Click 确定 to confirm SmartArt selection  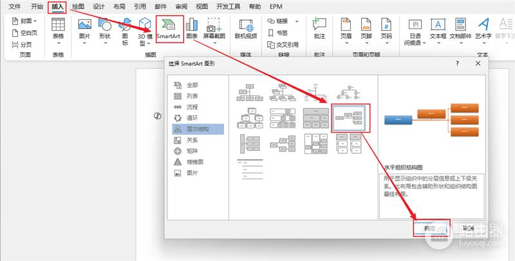(x=430, y=229)
